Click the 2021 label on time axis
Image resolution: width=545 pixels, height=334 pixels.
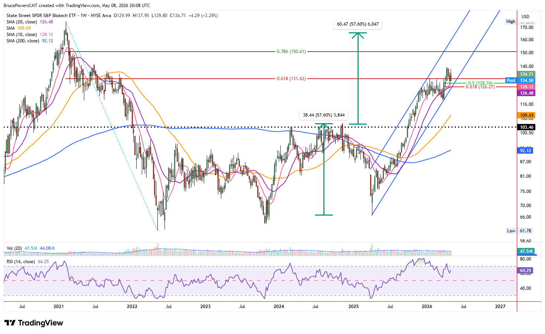pyautogui.click(x=59, y=307)
